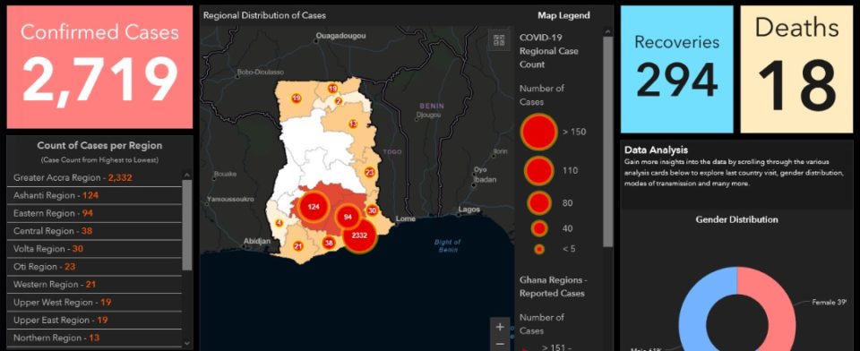Click region list scroll down arrow

187,342
